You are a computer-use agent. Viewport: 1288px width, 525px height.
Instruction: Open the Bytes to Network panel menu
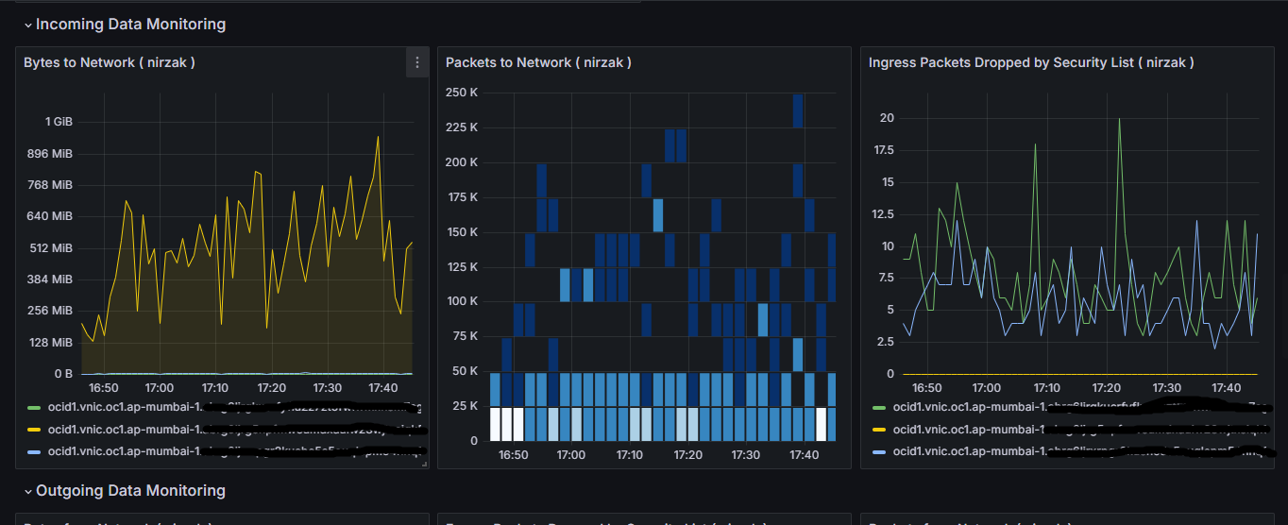[x=417, y=62]
